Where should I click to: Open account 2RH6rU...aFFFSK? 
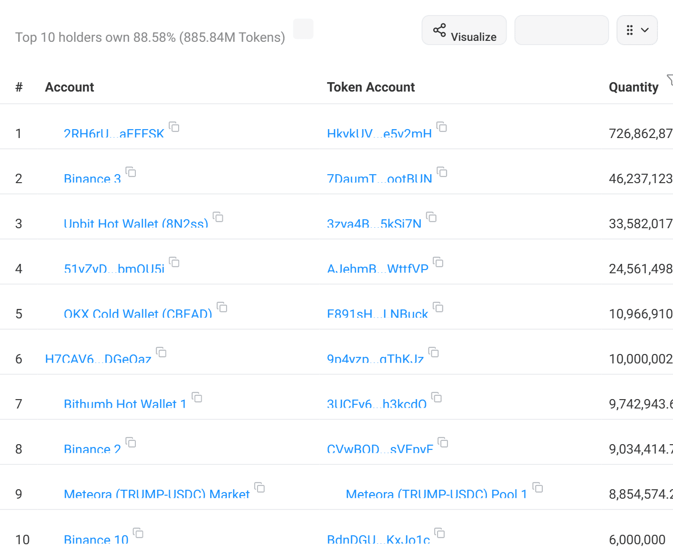coord(114,134)
